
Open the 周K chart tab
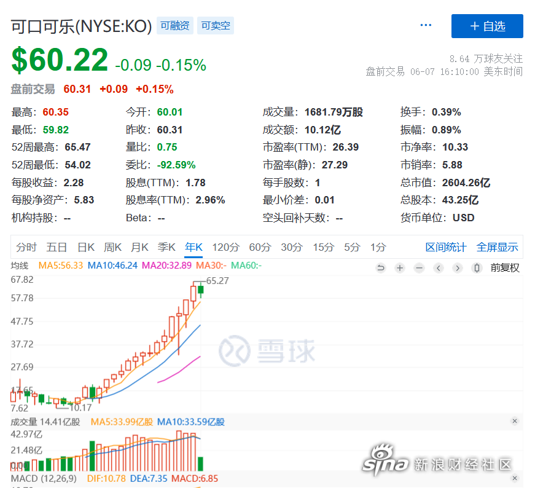click(x=112, y=247)
